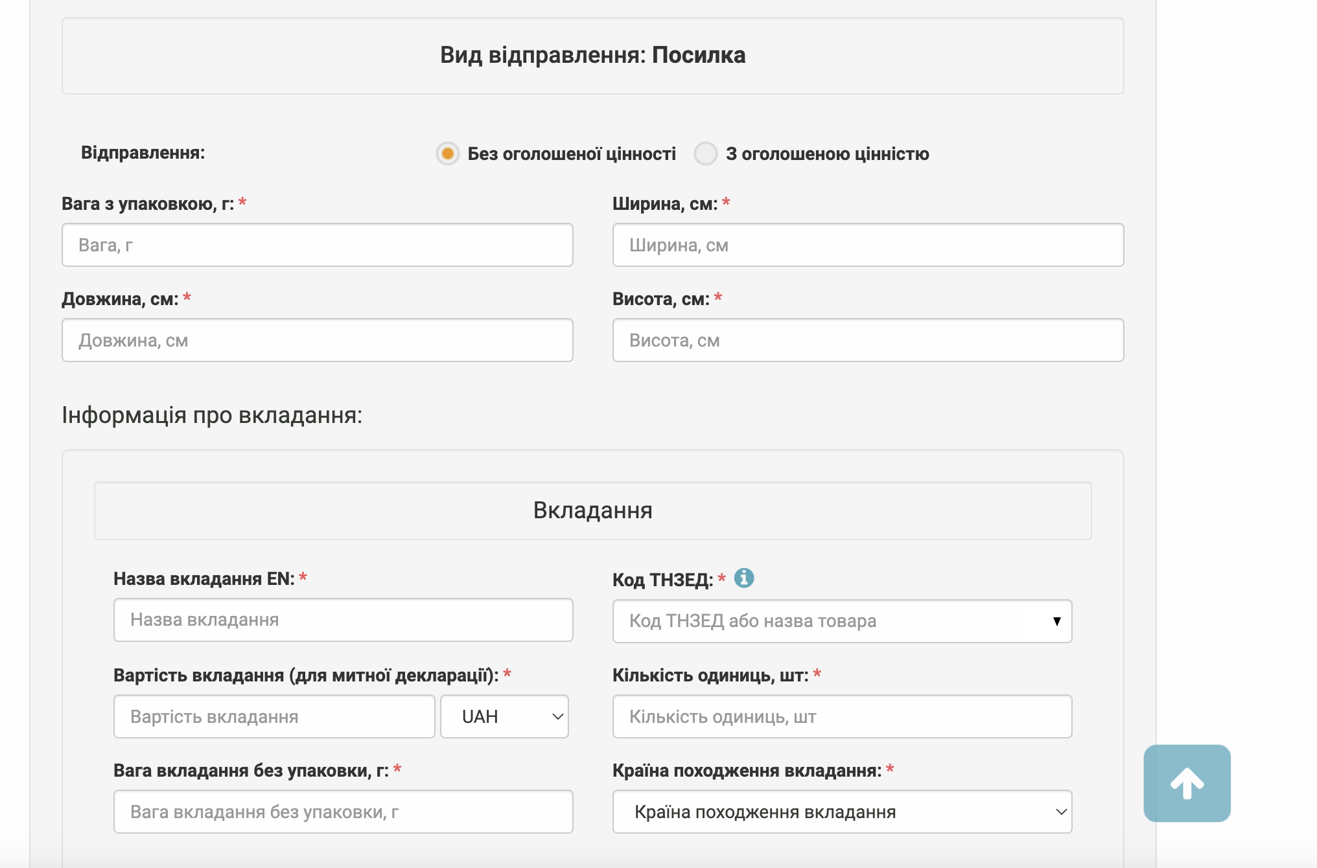Image resolution: width=1317 pixels, height=868 pixels.
Task: Click the Назва вкладання EN field
Action: (x=343, y=620)
